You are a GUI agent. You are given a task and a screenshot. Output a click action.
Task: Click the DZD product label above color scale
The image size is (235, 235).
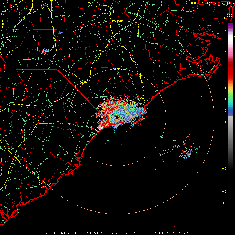tap(230, 16)
